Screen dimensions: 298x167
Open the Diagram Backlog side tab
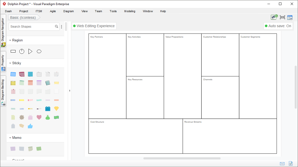(x=3, y=91)
